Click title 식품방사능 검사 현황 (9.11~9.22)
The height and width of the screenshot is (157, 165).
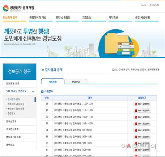point(73,143)
